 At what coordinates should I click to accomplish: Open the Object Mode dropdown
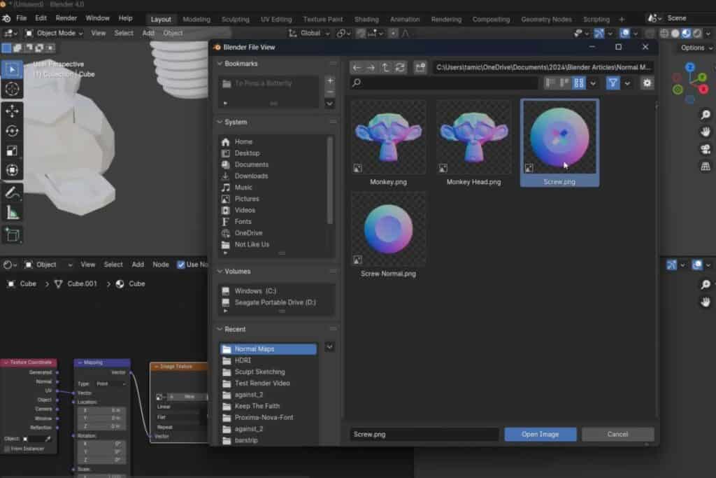point(54,33)
